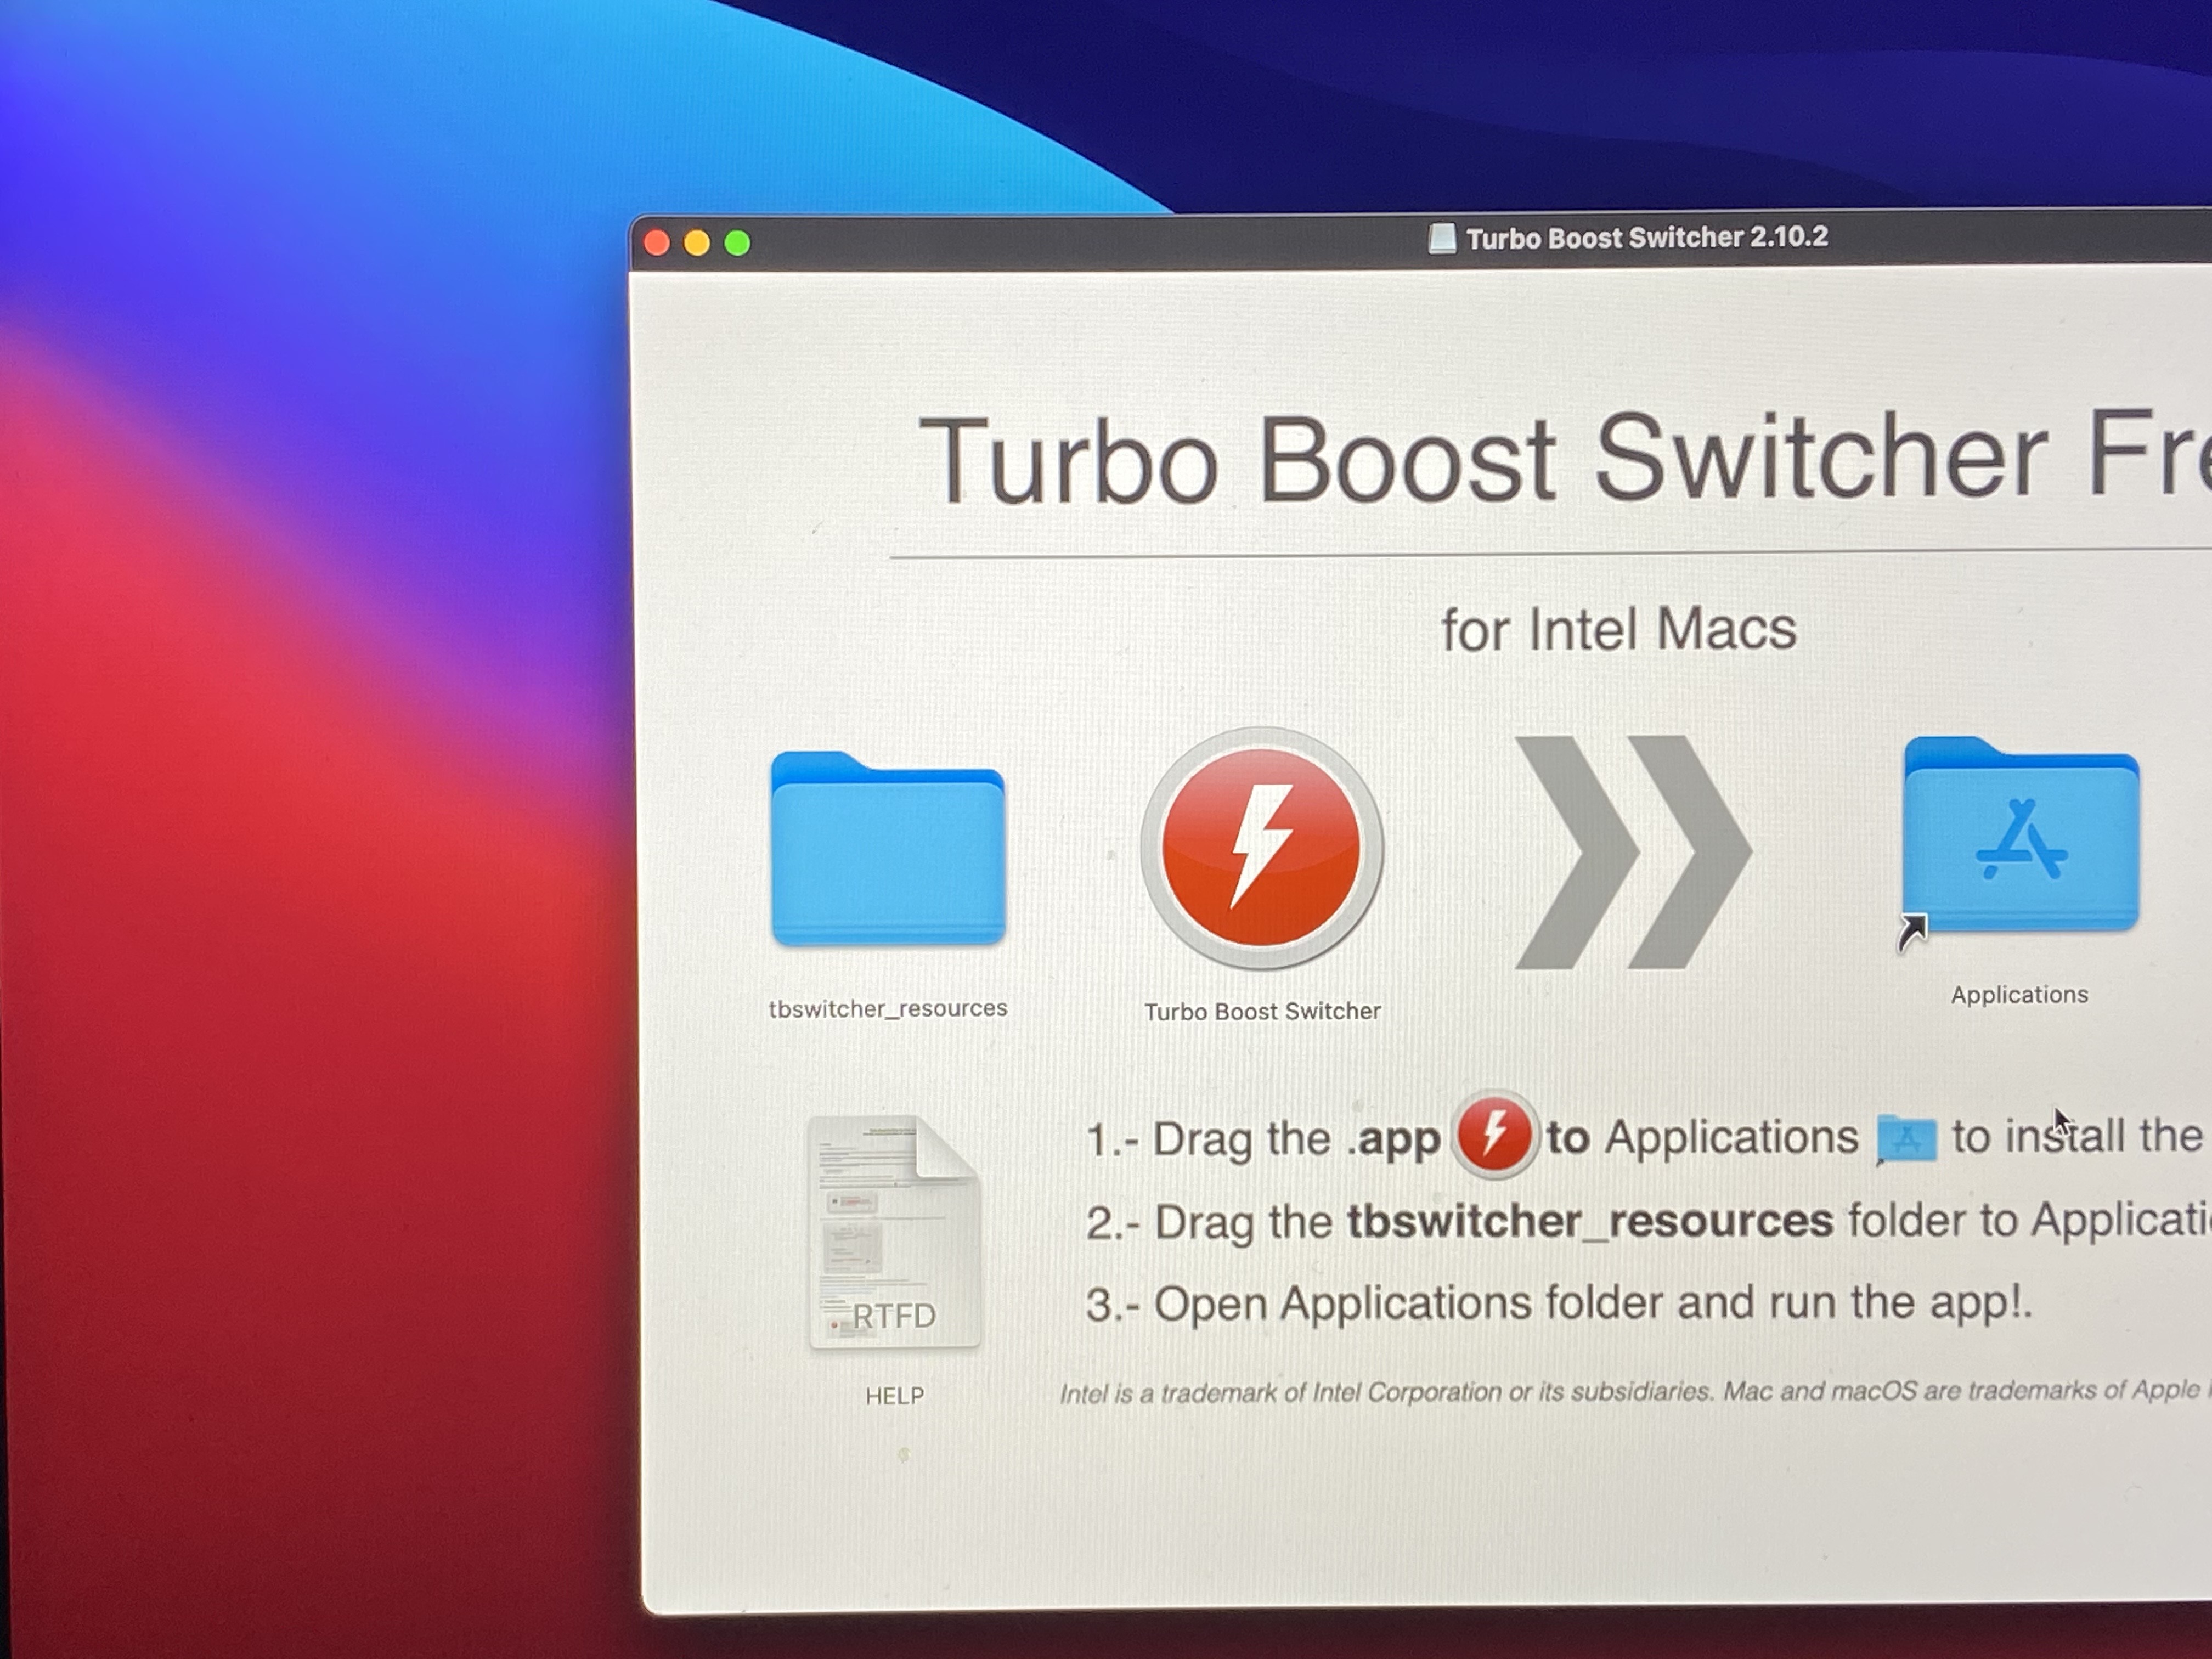2212x1659 pixels.
Task: Click the gray double chevron arrow graphic
Action: 1632,852
